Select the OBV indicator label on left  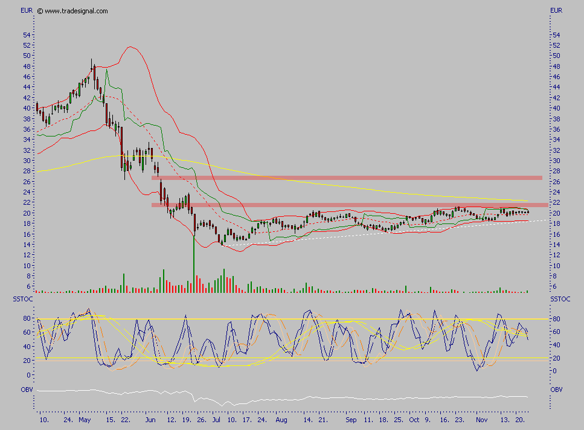tap(27, 390)
